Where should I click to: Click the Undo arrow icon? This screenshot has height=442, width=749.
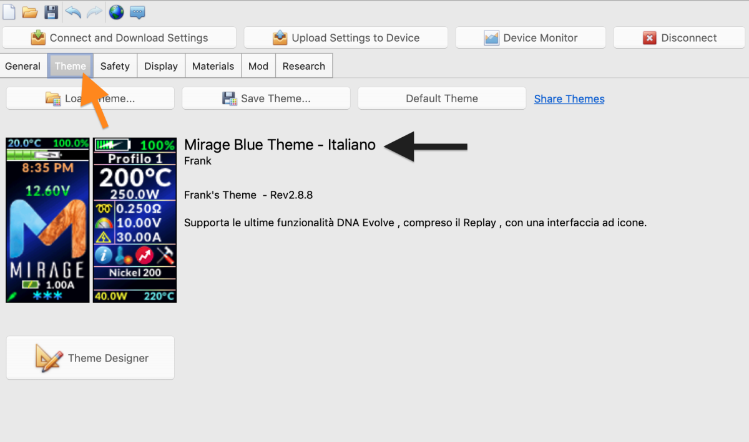click(x=73, y=12)
